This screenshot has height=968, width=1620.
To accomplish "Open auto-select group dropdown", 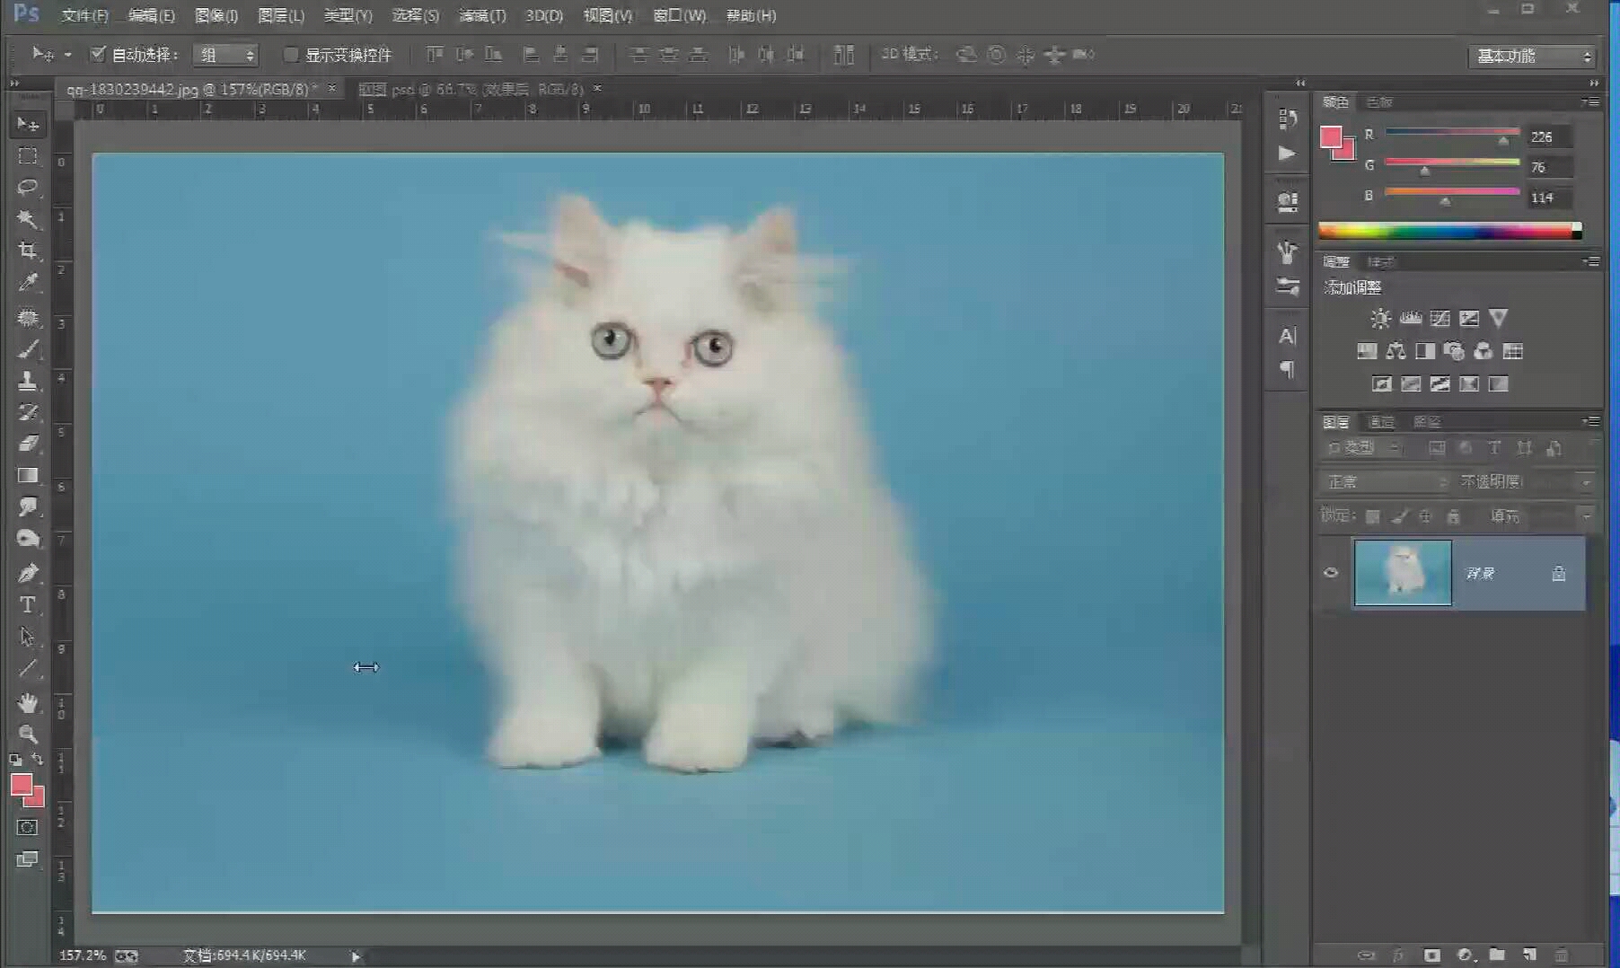I will pyautogui.click(x=225, y=55).
